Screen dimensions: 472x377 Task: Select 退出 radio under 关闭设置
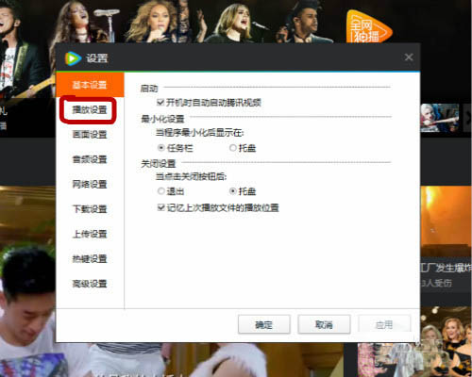pos(161,191)
